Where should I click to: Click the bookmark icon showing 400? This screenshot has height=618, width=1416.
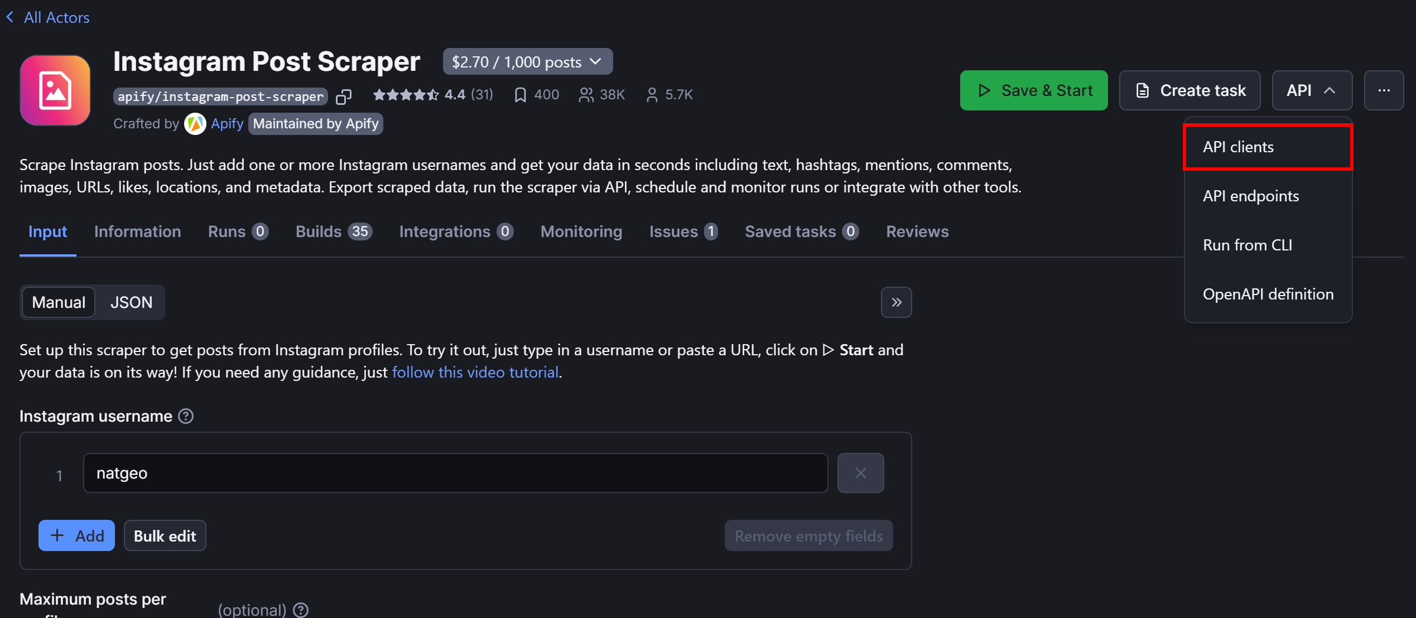(x=520, y=94)
